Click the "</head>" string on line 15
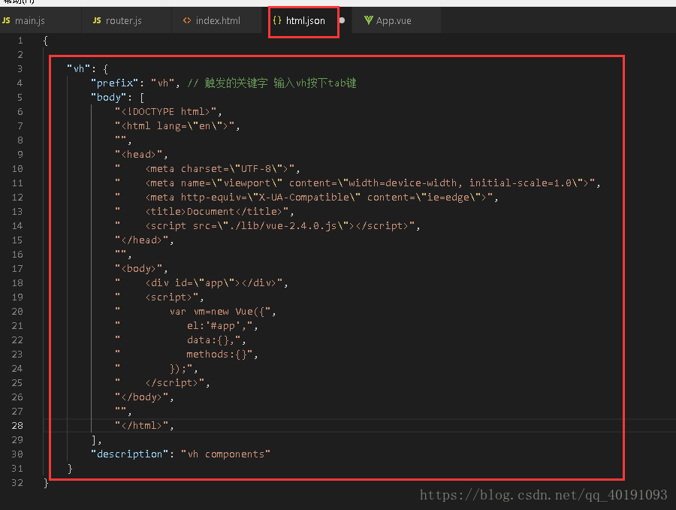The height and width of the screenshot is (510, 676). click(x=141, y=240)
